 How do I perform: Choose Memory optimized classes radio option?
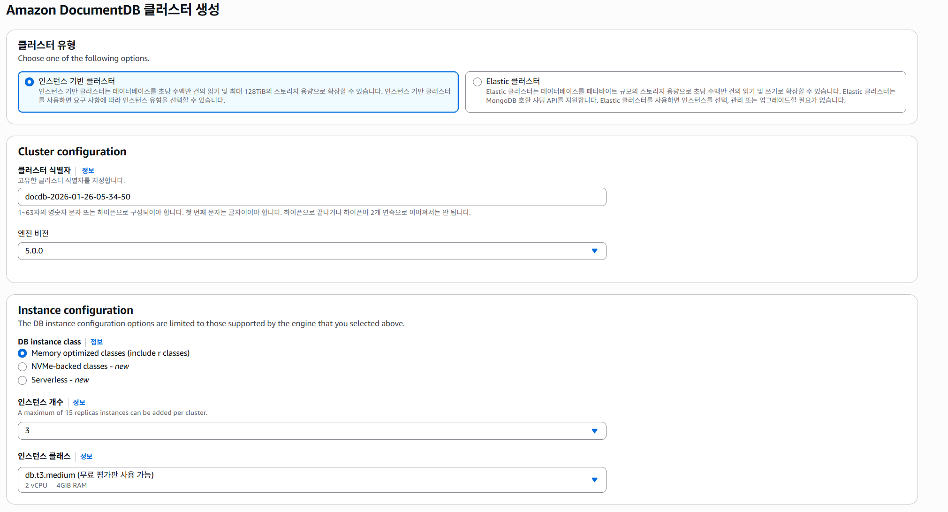point(23,353)
